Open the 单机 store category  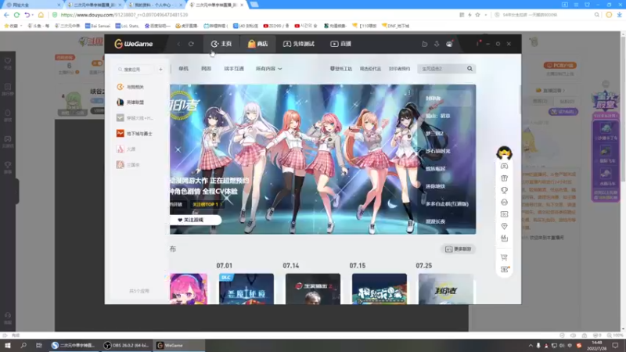pyautogui.click(x=183, y=69)
